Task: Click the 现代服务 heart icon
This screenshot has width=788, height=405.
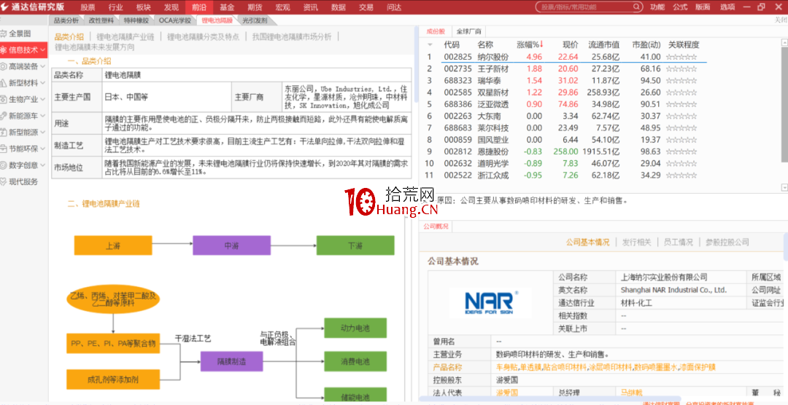Action: tap(4, 181)
